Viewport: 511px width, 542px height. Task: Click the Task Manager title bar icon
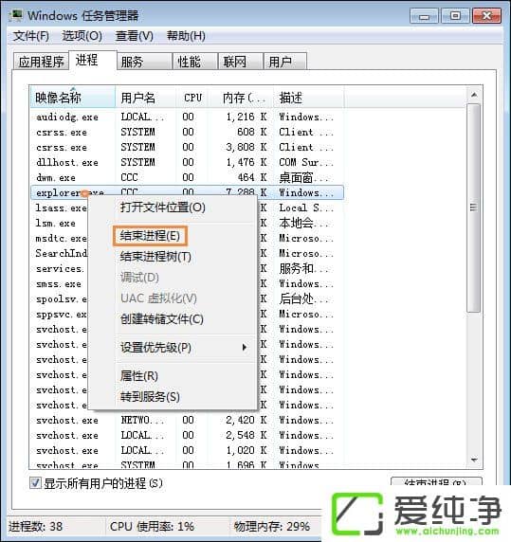pyautogui.click(x=16, y=15)
